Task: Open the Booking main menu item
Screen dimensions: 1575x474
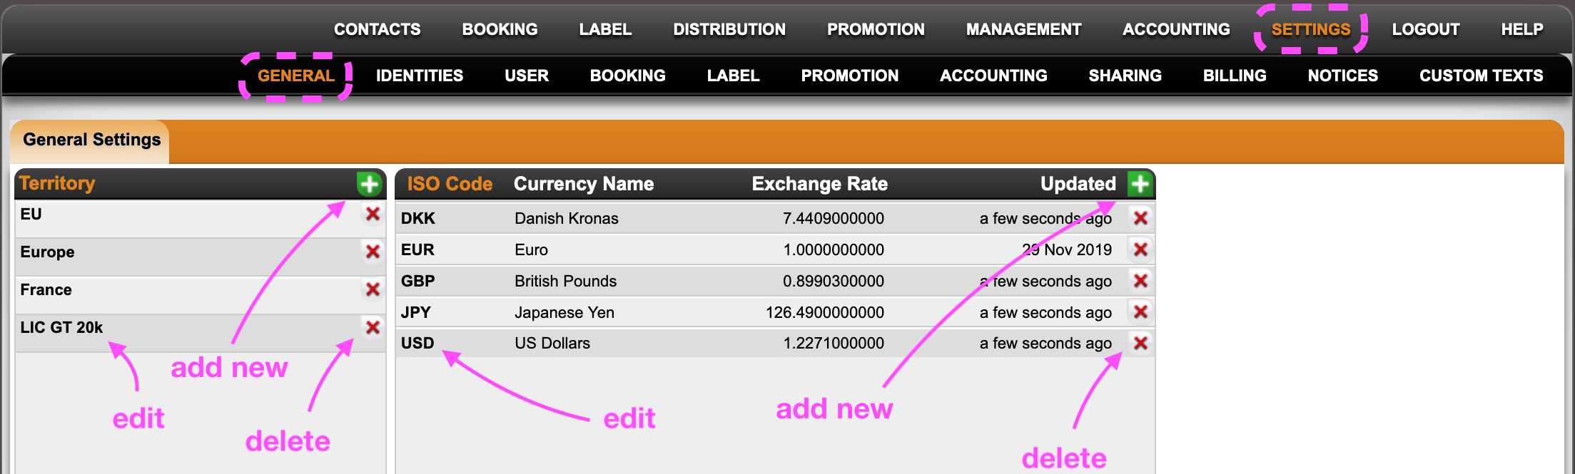Action: [x=500, y=29]
